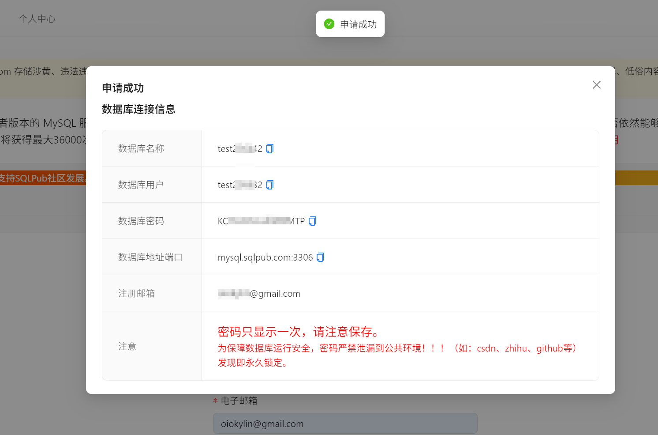Click the 数据库密码 row label
Image resolution: width=658 pixels, height=435 pixels.
tap(141, 221)
